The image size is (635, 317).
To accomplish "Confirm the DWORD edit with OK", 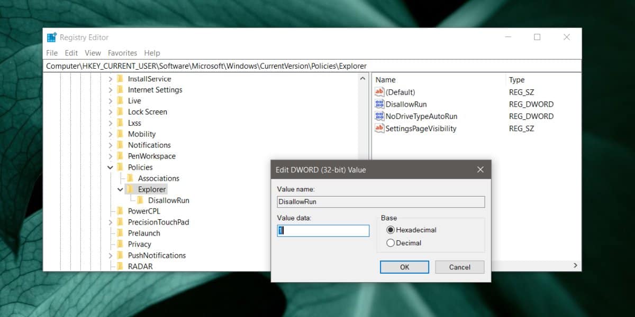I will click(405, 267).
